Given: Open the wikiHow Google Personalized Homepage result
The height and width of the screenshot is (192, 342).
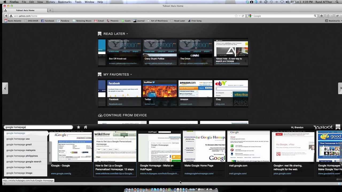Looking at the screenshot, I should tap(115, 153).
